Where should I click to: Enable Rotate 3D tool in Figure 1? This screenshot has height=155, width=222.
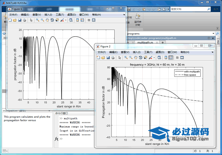pyautogui.click(x=52, y=20)
